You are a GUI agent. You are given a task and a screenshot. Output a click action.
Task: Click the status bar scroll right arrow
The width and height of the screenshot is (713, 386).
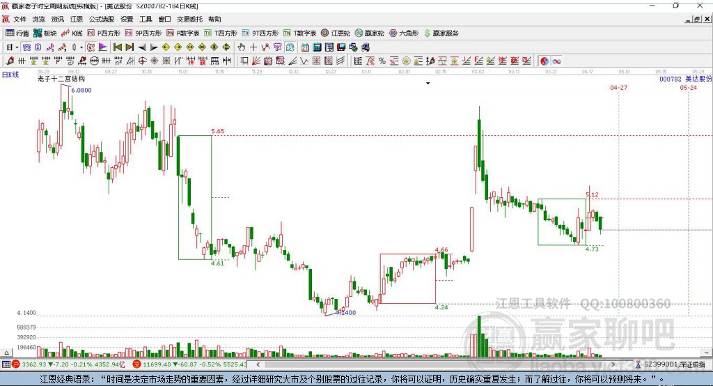click(x=613, y=364)
